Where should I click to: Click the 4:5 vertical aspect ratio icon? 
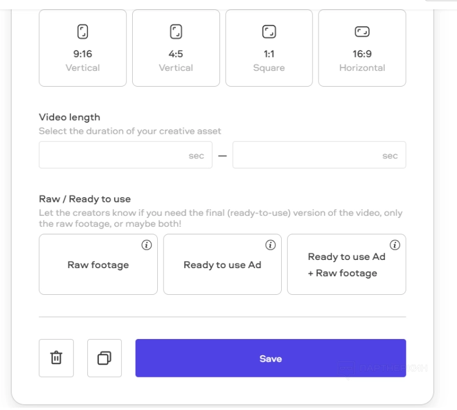coord(176,31)
